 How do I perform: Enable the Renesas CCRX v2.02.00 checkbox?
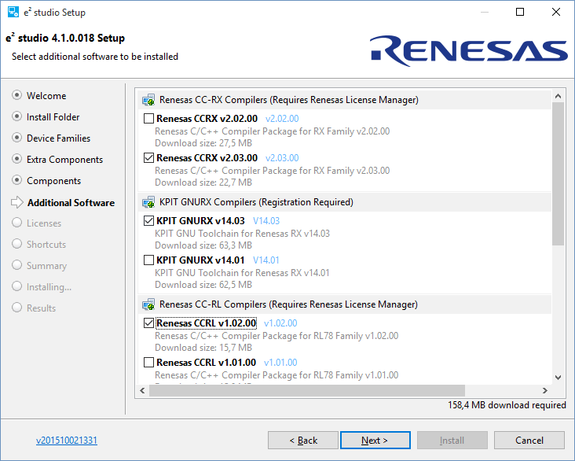148,119
